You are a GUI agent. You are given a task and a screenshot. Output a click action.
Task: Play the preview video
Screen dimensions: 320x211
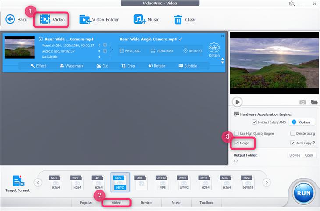tap(237, 102)
